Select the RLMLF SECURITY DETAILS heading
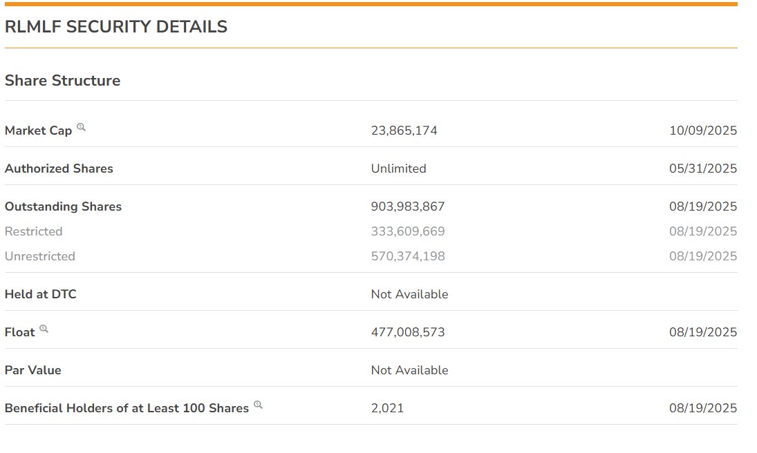The height and width of the screenshot is (453, 757). click(116, 26)
